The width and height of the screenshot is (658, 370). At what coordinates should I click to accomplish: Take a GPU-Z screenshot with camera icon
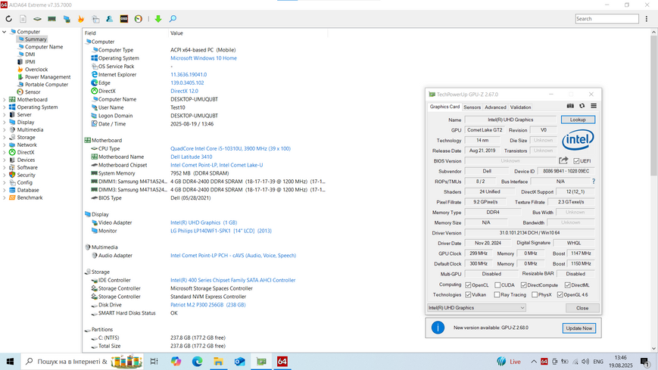(x=570, y=106)
